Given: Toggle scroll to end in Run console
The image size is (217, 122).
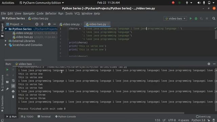Looking at the screenshot, I should pos(13,86).
